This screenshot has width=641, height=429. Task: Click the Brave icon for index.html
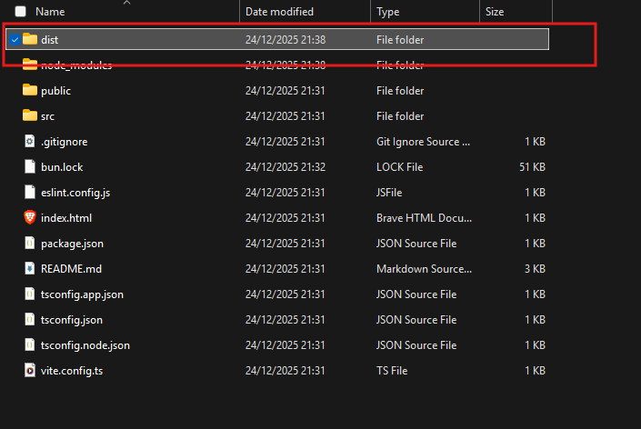point(30,217)
